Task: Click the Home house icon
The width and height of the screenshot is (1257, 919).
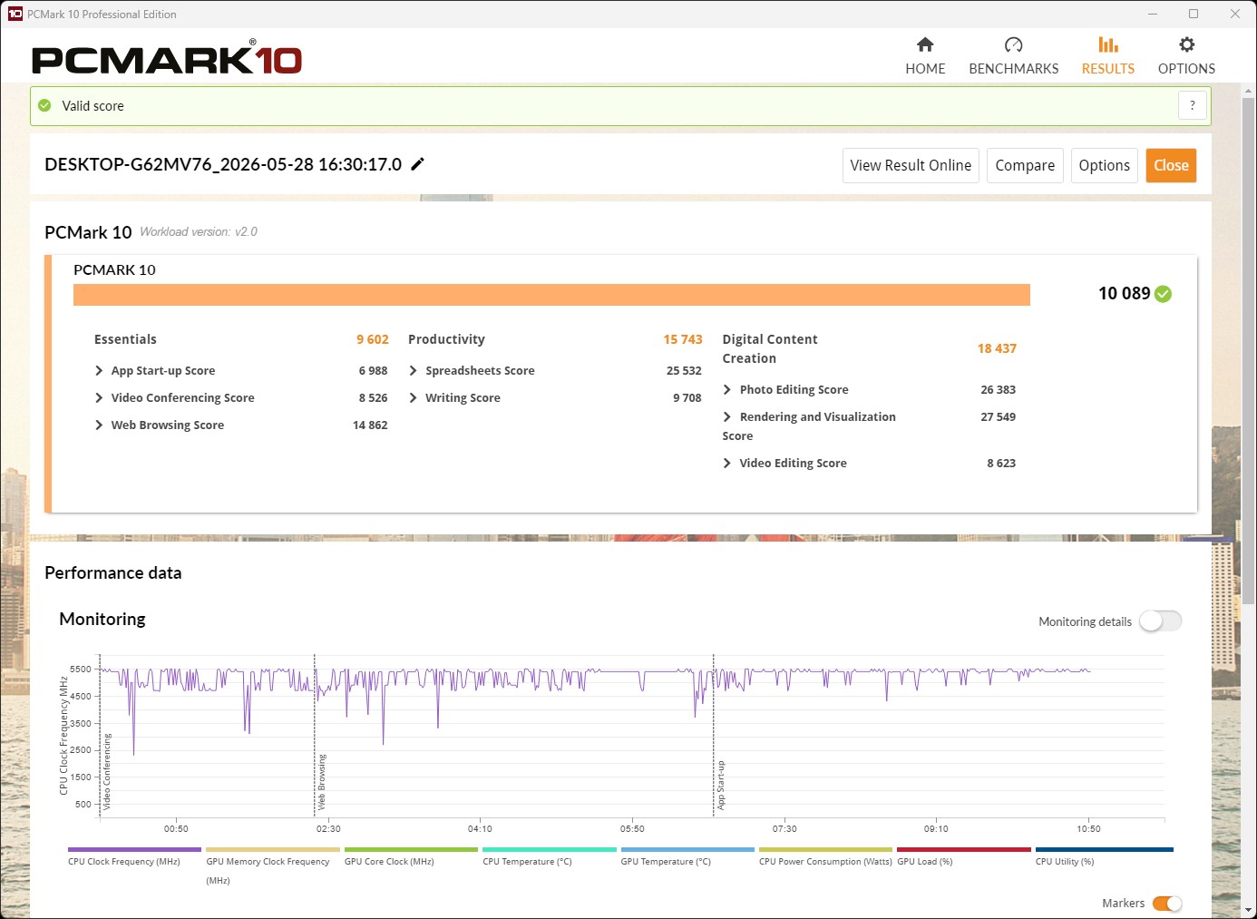Action: 925,44
